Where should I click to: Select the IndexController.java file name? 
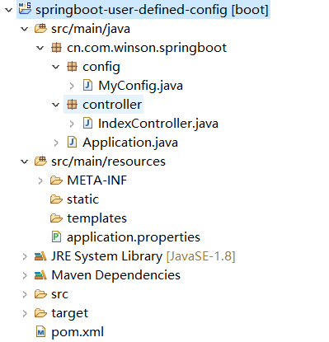pos(158,124)
